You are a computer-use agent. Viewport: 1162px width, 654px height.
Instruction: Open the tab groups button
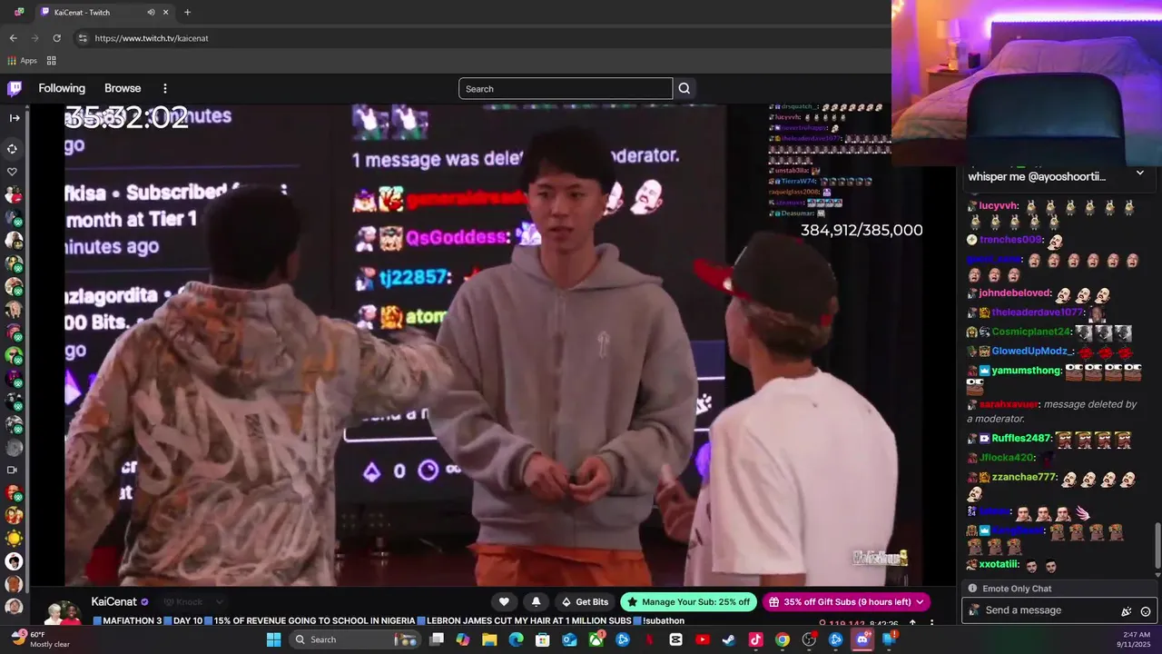tap(19, 13)
